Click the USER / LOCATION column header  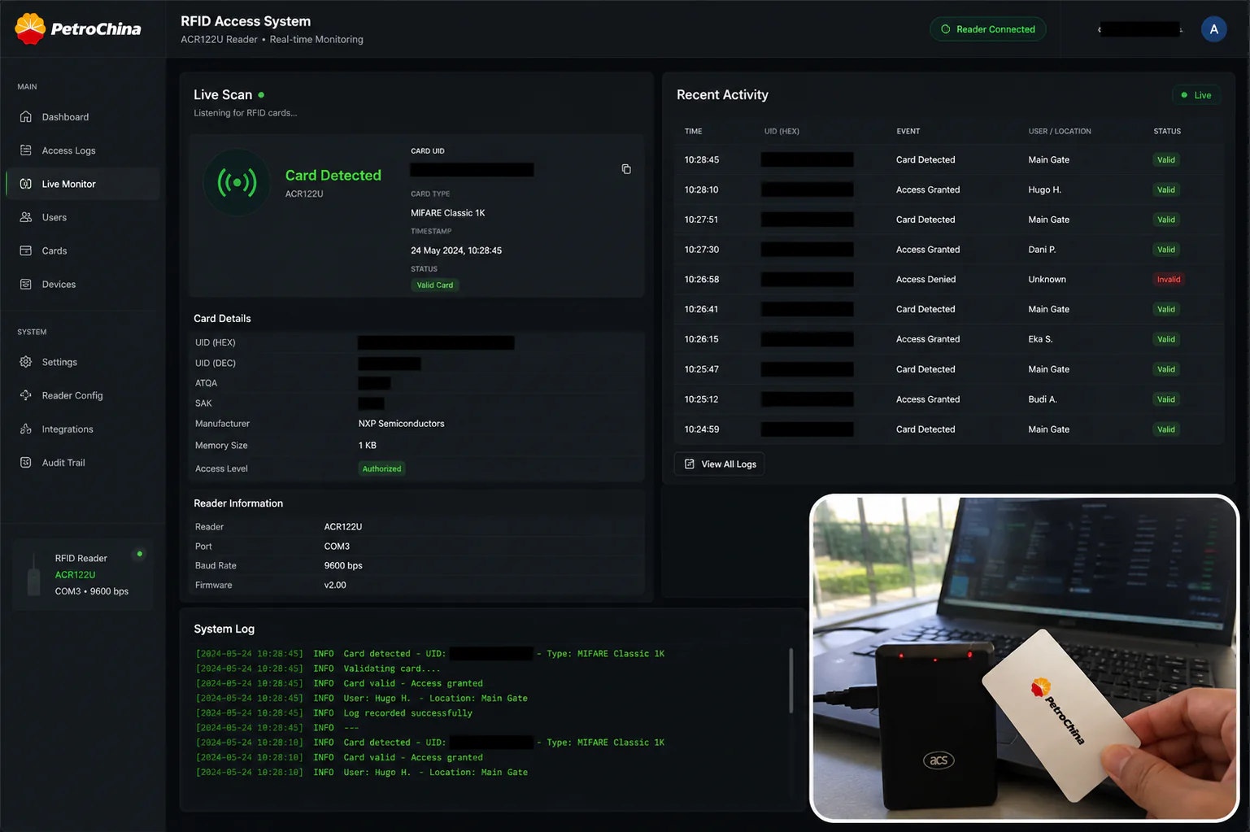pyautogui.click(x=1060, y=131)
